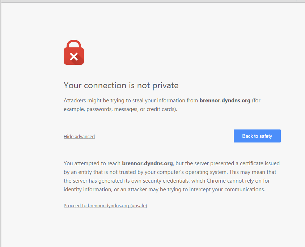
Task: Proceed to brennor.dyndns.org (unsafe) link
Action: (x=105, y=206)
